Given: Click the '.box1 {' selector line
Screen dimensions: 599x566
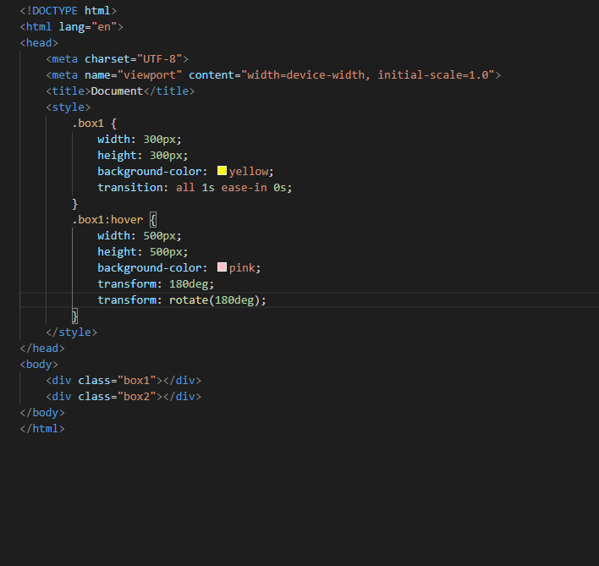Looking at the screenshot, I should [95, 123].
